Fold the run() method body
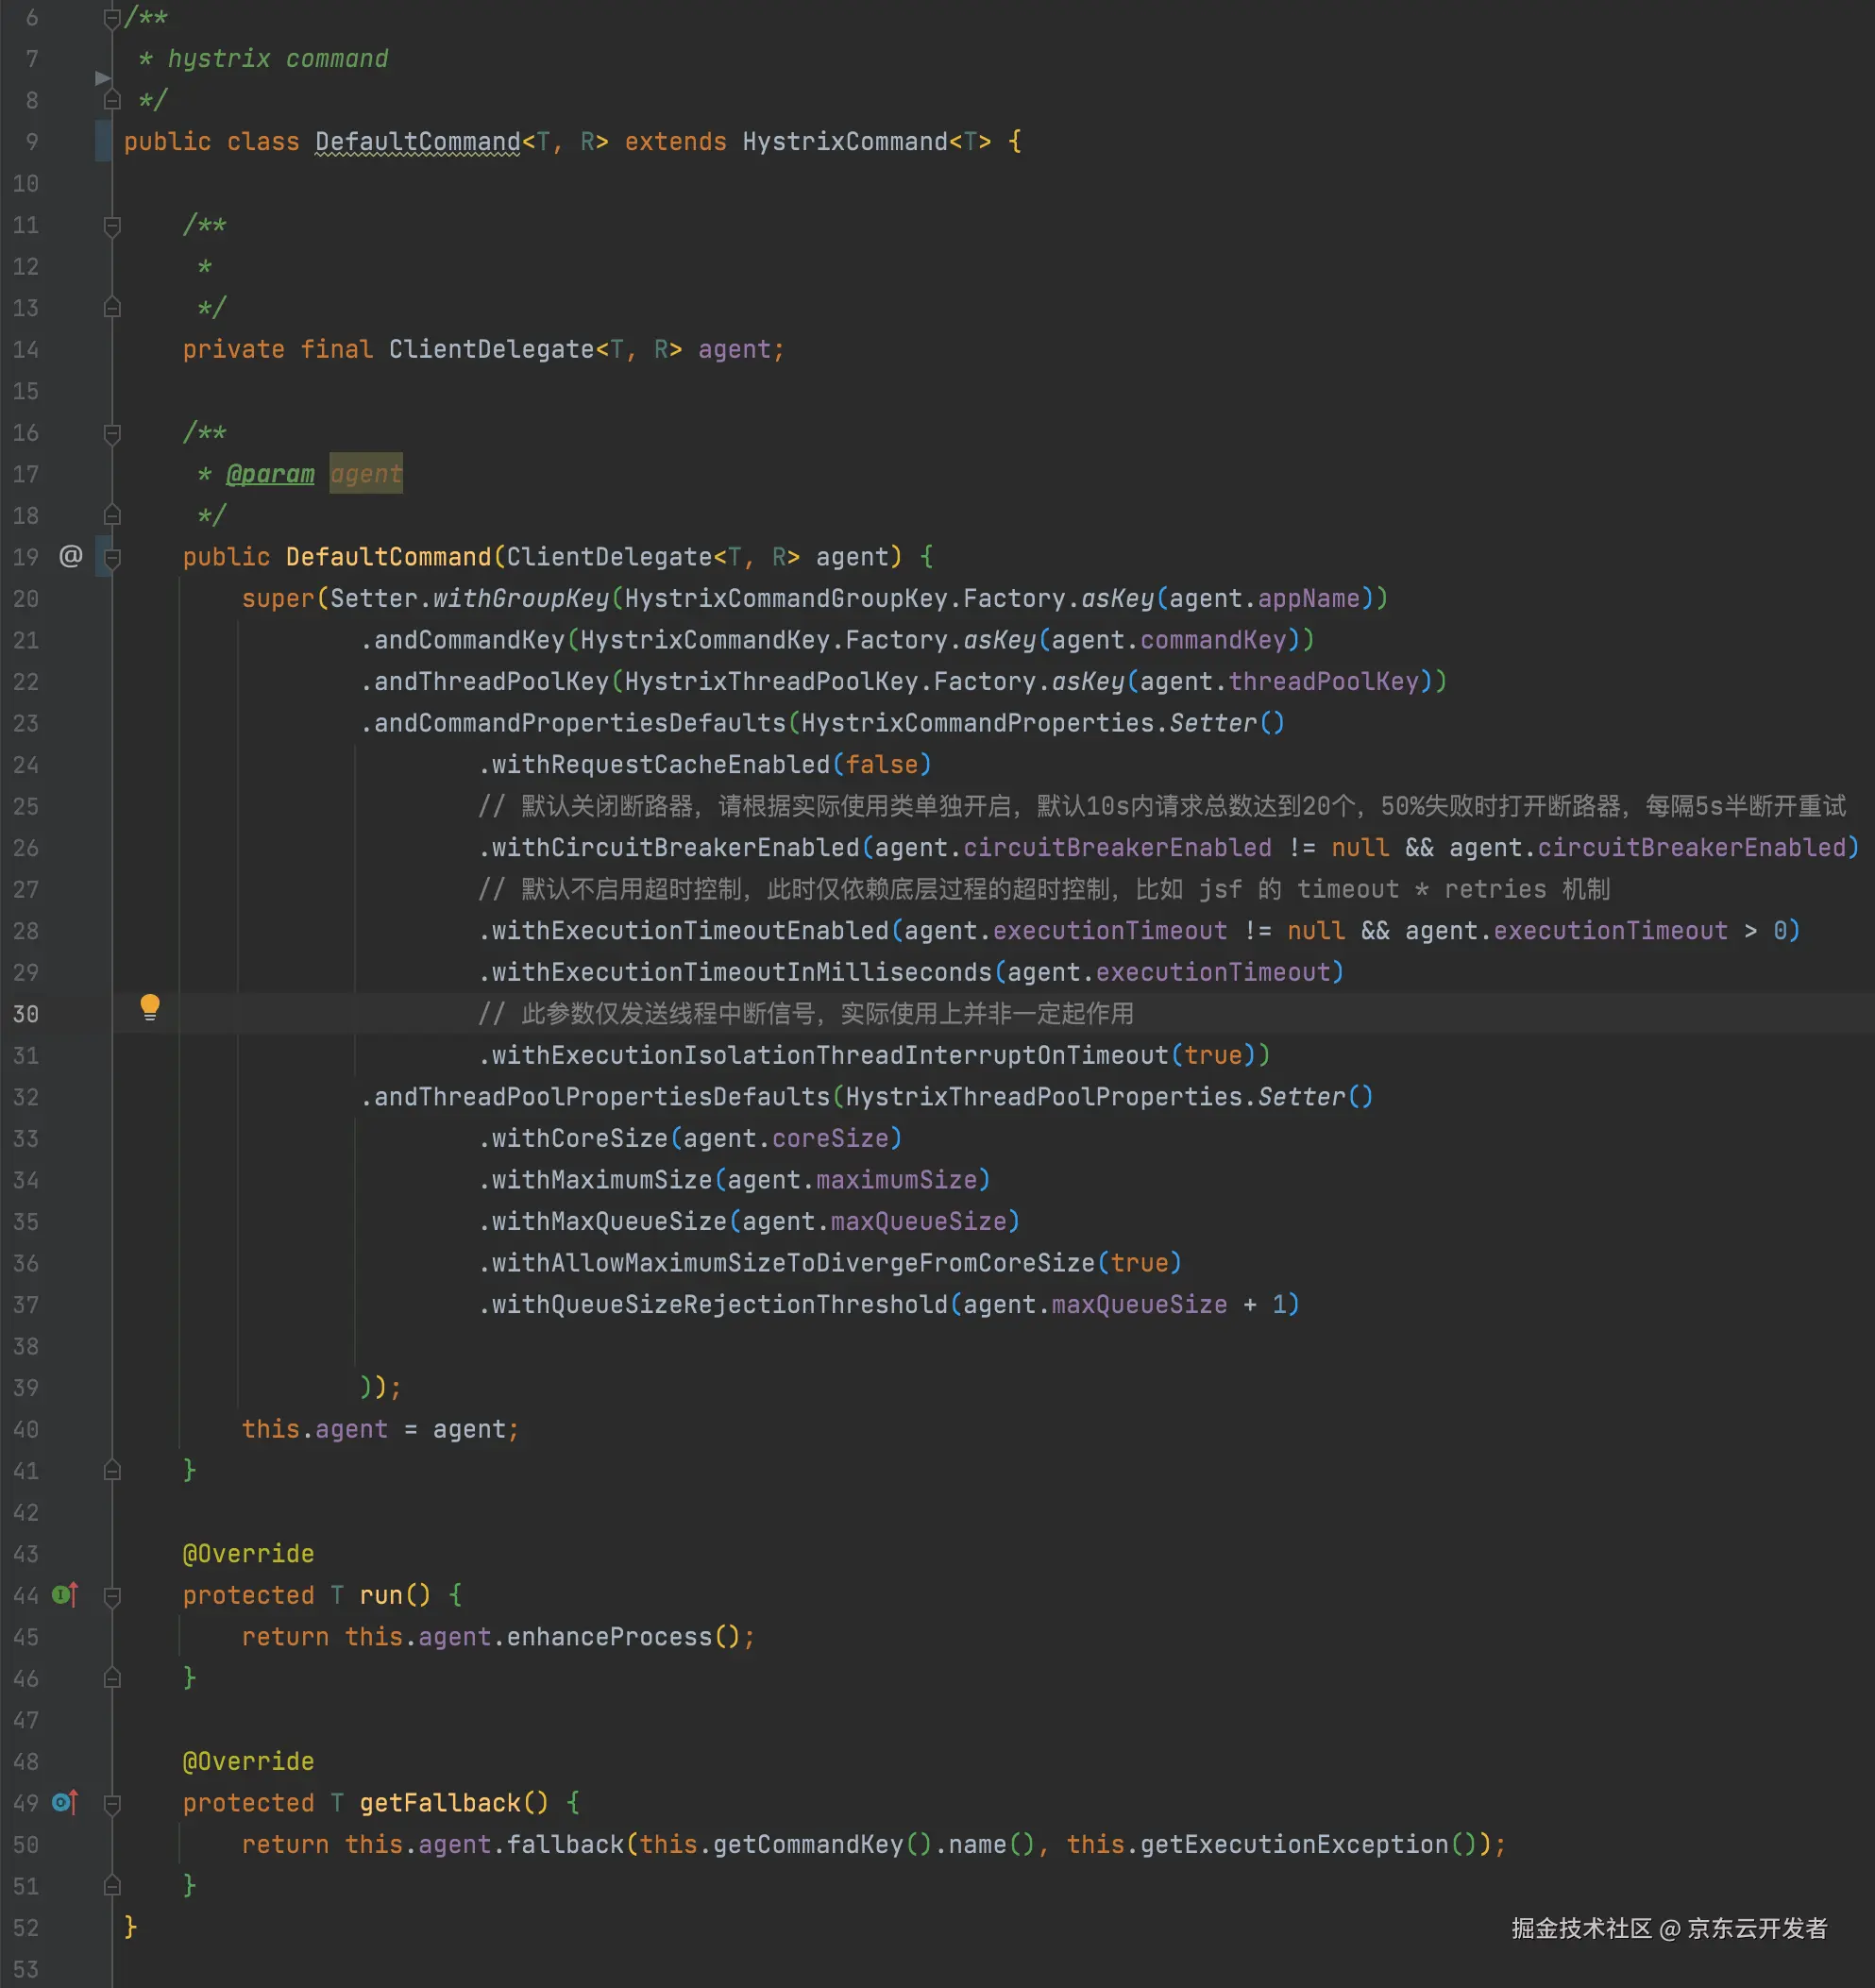This screenshot has height=1988, width=1875. point(112,1596)
